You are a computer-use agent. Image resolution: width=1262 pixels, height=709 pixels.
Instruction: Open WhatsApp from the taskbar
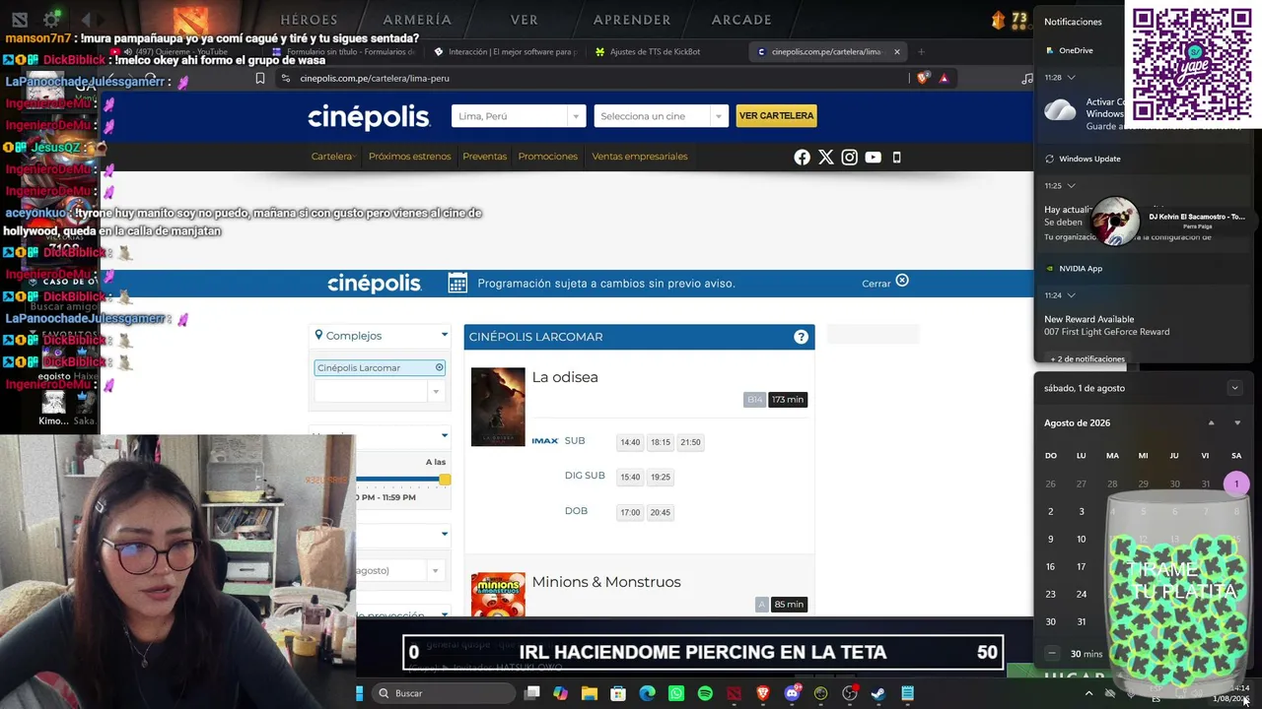pos(676,693)
